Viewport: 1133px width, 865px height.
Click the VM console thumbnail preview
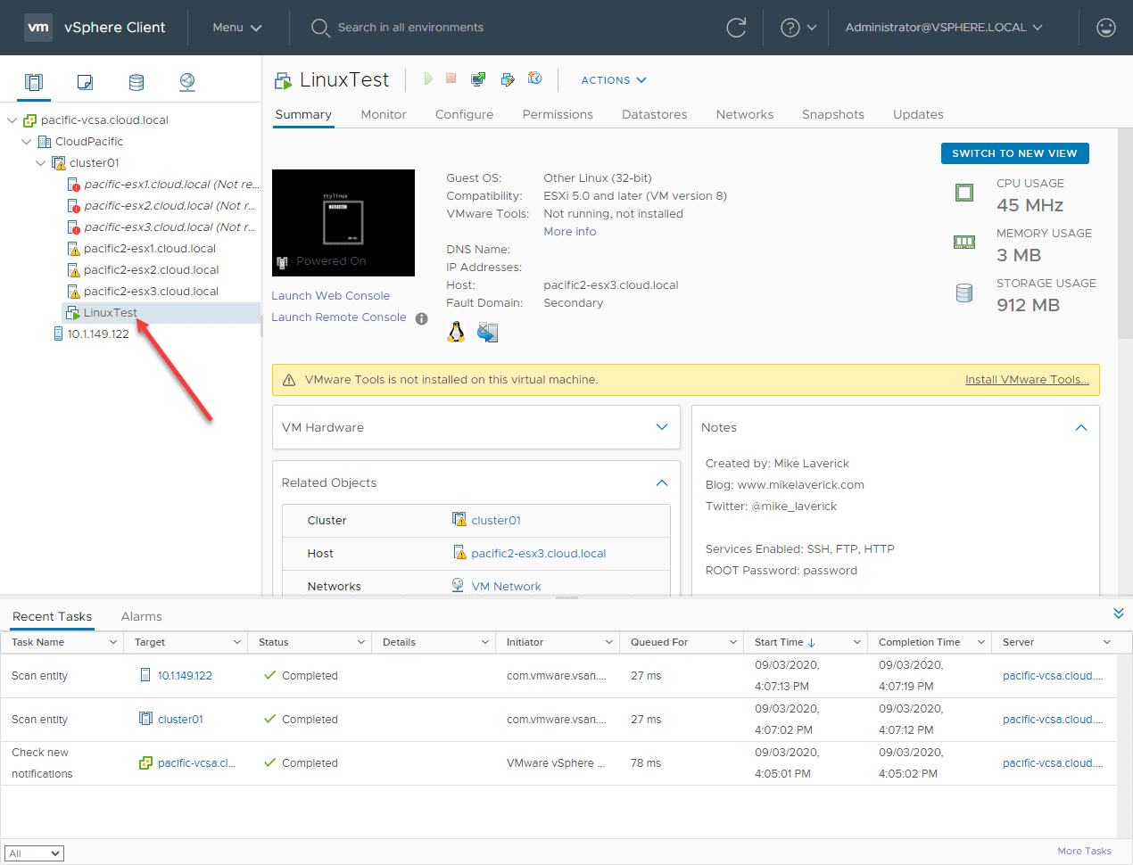click(x=343, y=222)
